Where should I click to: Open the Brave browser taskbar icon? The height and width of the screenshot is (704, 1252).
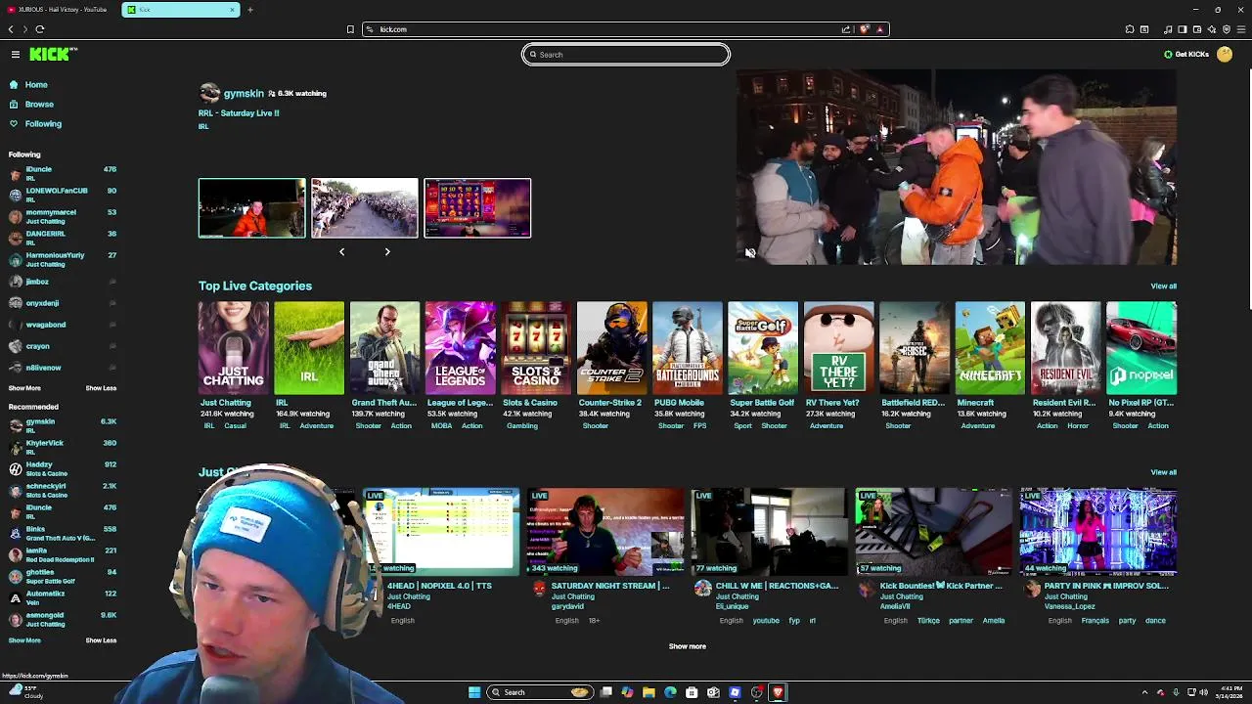(x=778, y=692)
